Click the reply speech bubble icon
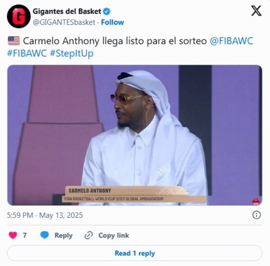Screen dimensions: 270x266 click(x=44, y=235)
